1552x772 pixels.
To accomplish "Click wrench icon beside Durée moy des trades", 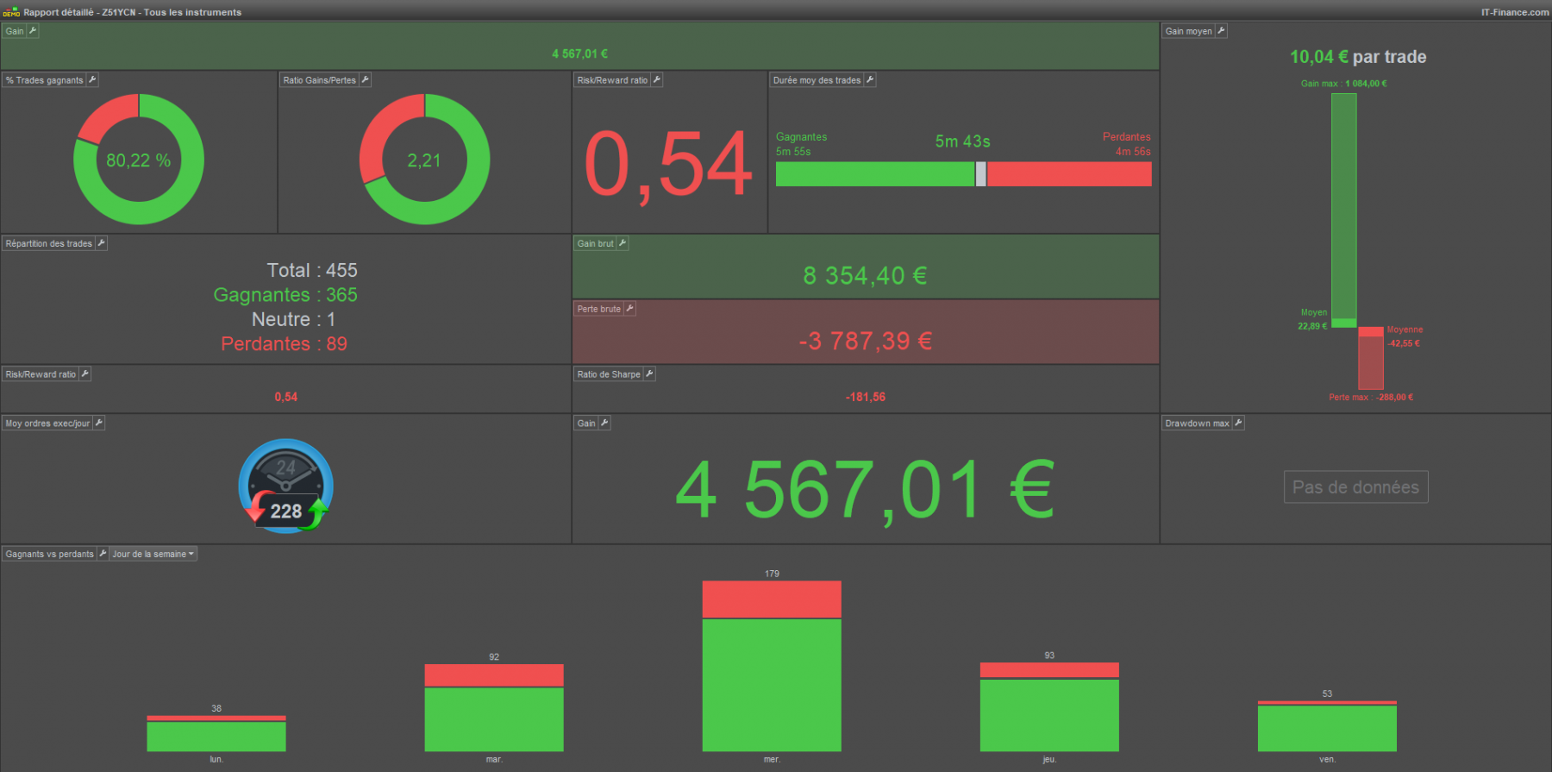I will pos(870,80).
